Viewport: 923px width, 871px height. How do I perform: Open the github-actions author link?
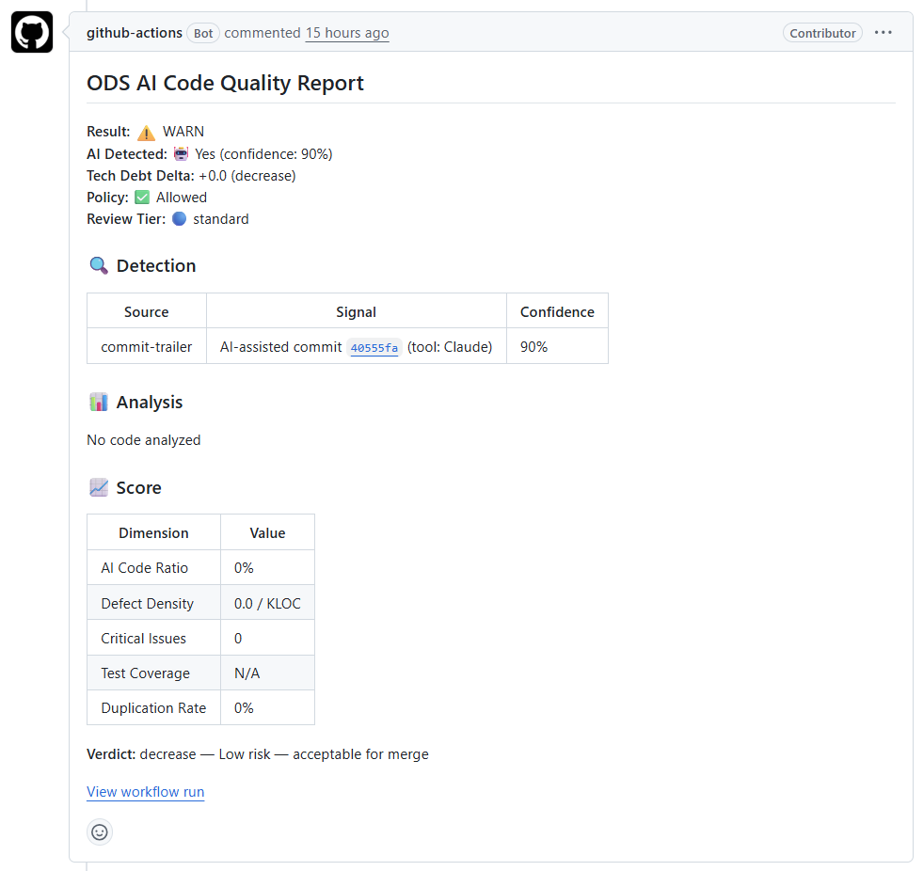tap(135, 33)
